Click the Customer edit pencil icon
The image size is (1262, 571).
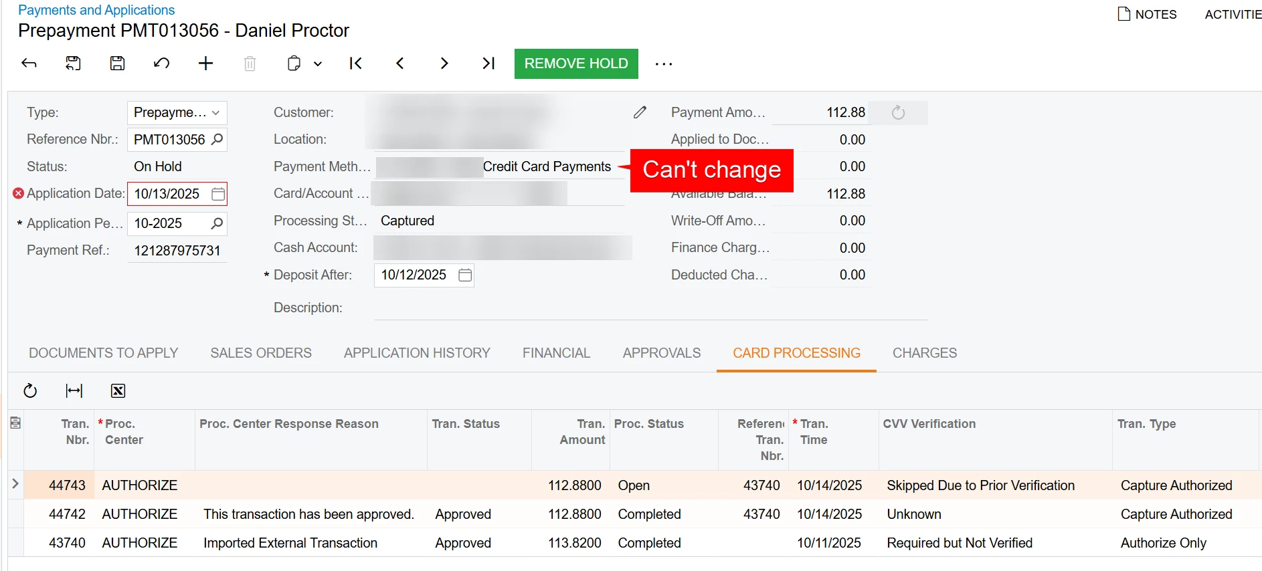pyautogui.click(x=640, y=112)
